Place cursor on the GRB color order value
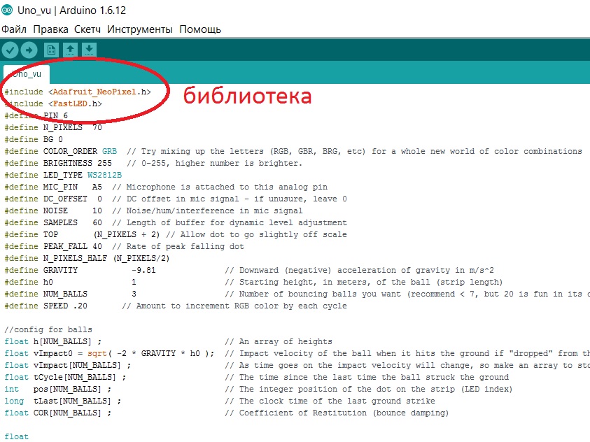This screenshot has height=442, width=590. [x=109, y=151]
